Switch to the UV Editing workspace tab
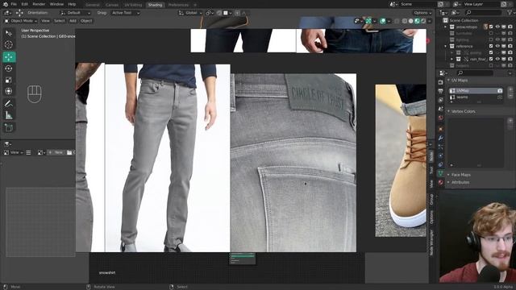This screenshot has width=516, height=290. click(x=133, y=5)
